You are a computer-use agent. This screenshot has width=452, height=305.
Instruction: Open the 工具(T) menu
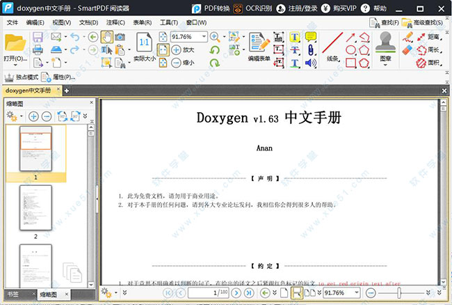169,22
